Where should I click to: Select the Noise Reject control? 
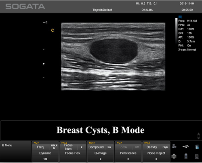pyautogui.click(x=156, y=153)
